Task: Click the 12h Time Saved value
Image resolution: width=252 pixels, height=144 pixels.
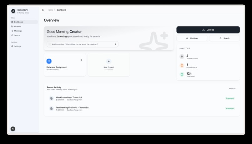Action: click(189, 73)
